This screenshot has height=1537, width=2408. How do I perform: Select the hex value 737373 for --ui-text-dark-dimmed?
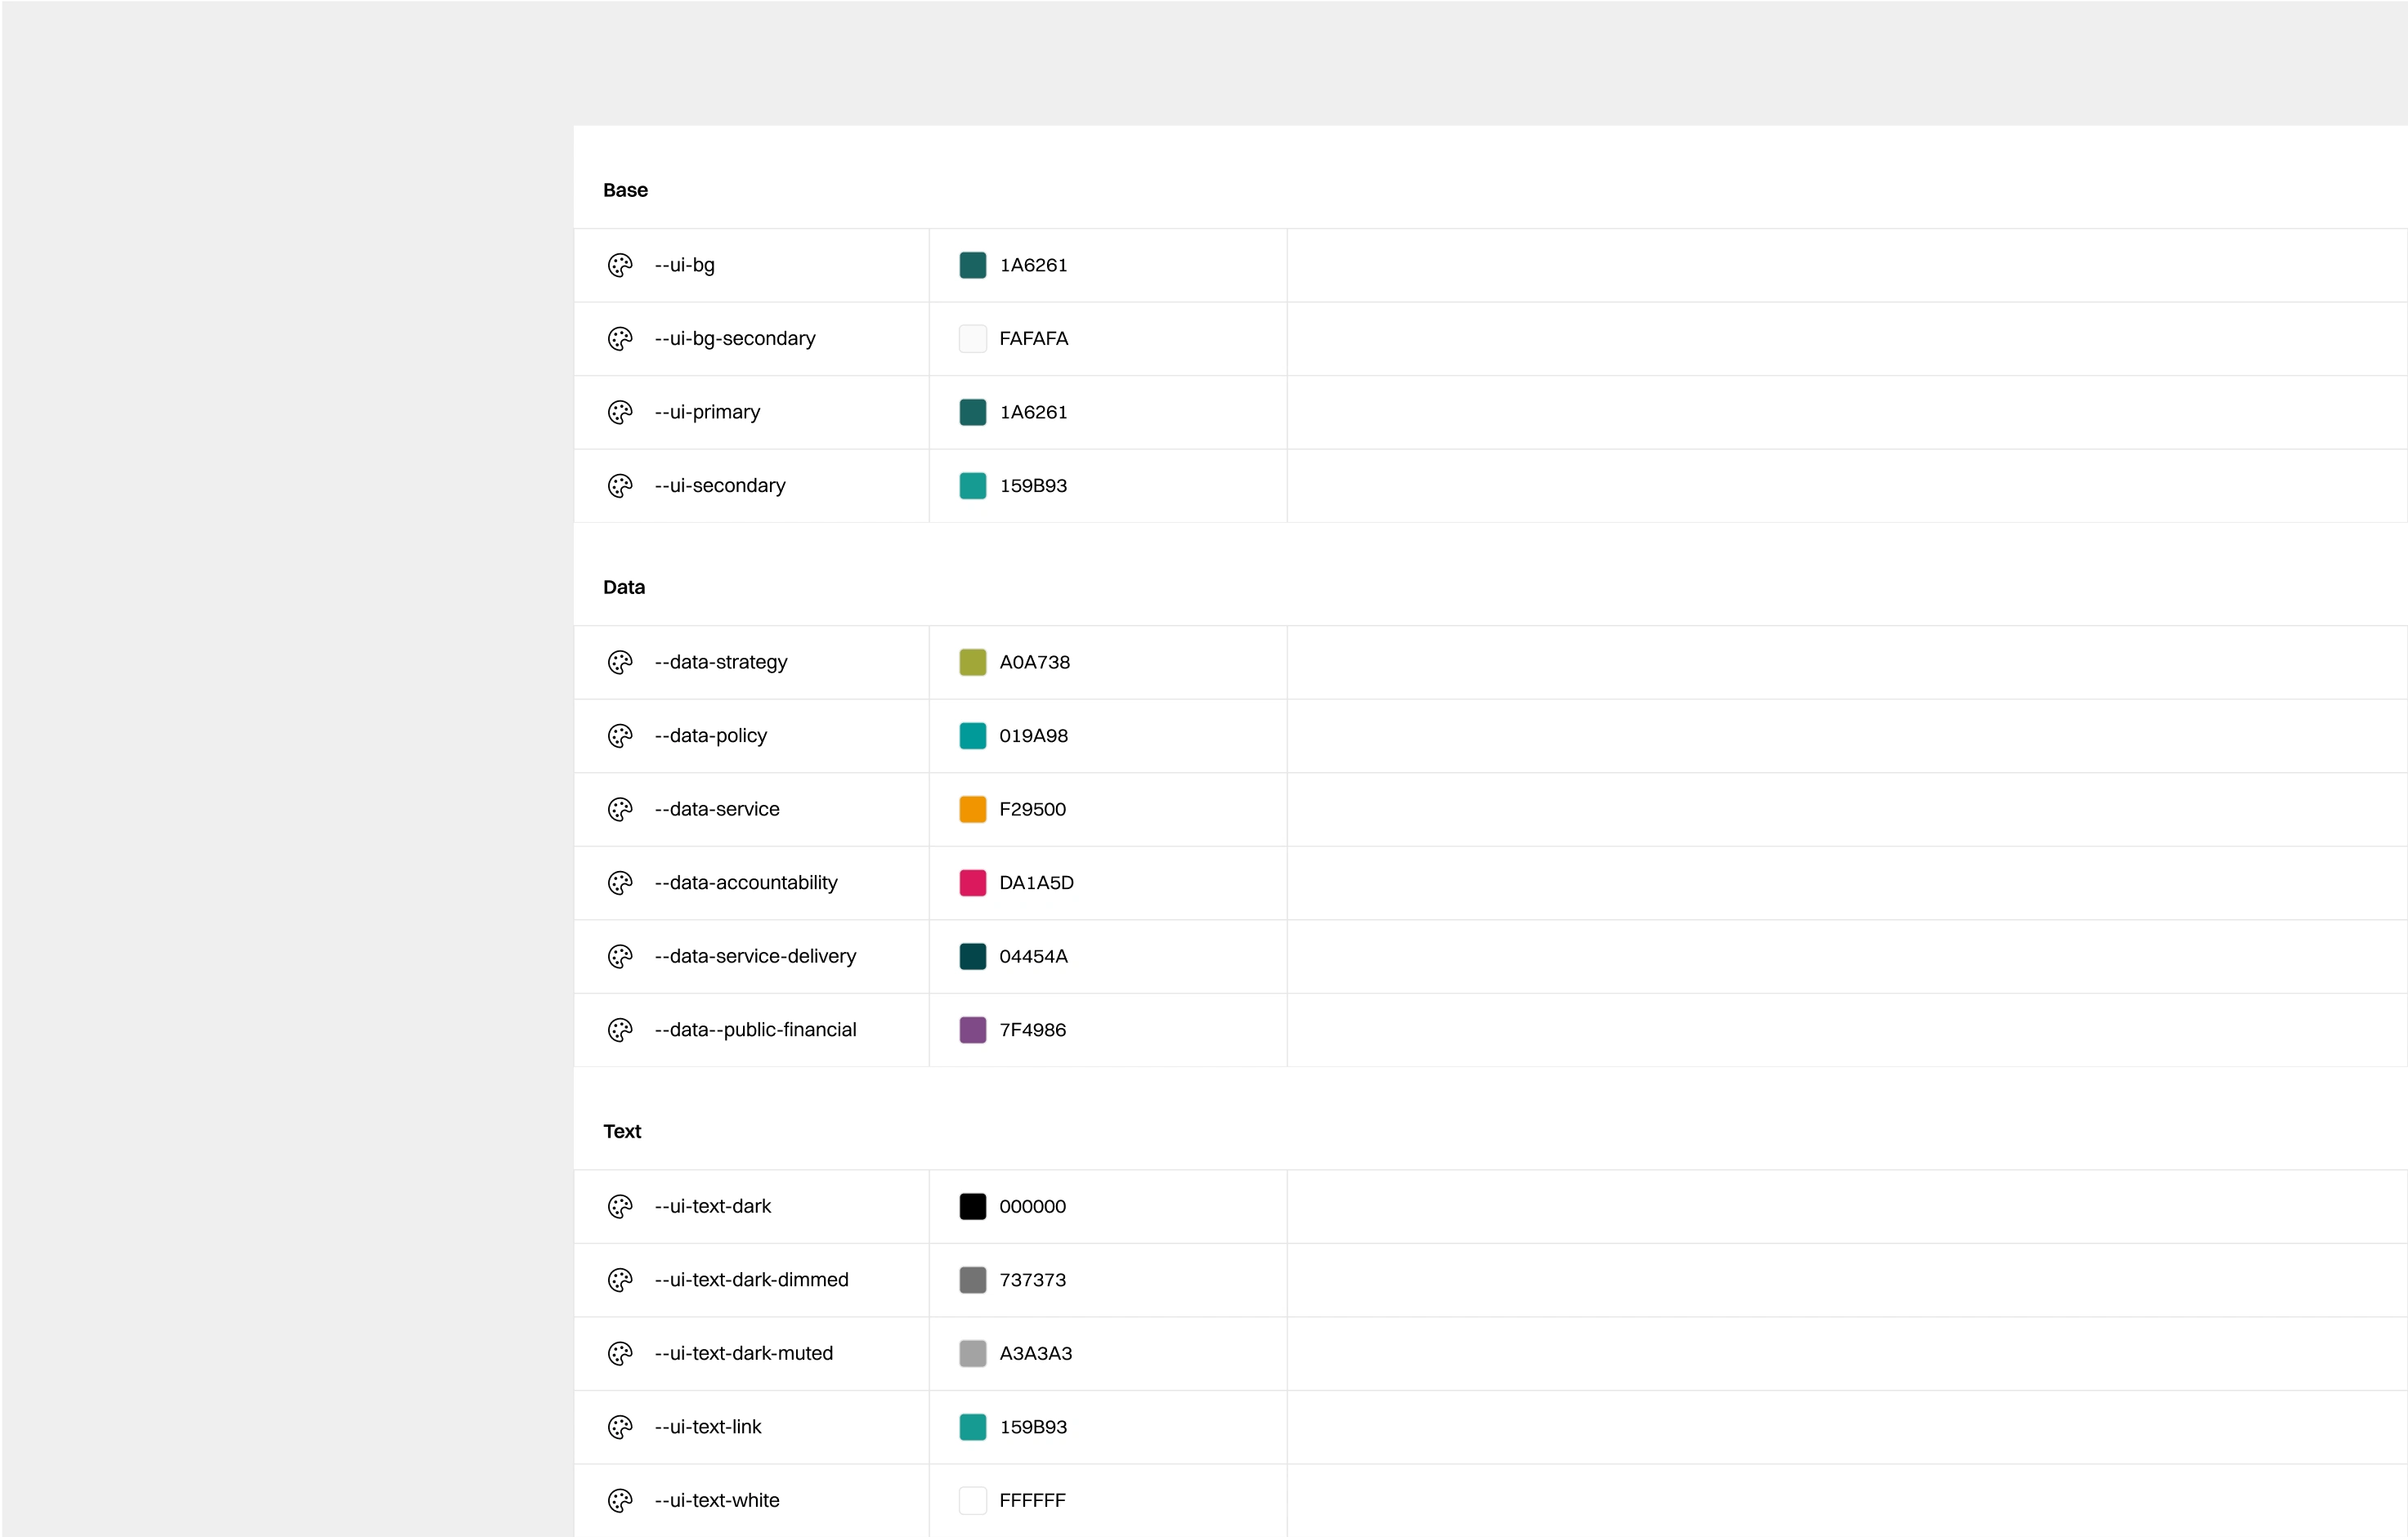pos(1033,1280)
